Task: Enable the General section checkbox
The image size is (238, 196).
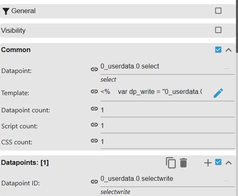Action: pos(218,11)
